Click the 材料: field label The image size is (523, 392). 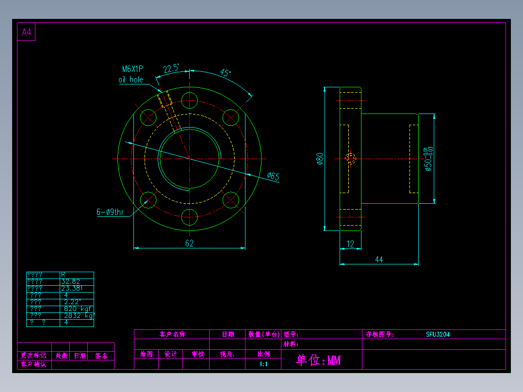tap(291, 344)
